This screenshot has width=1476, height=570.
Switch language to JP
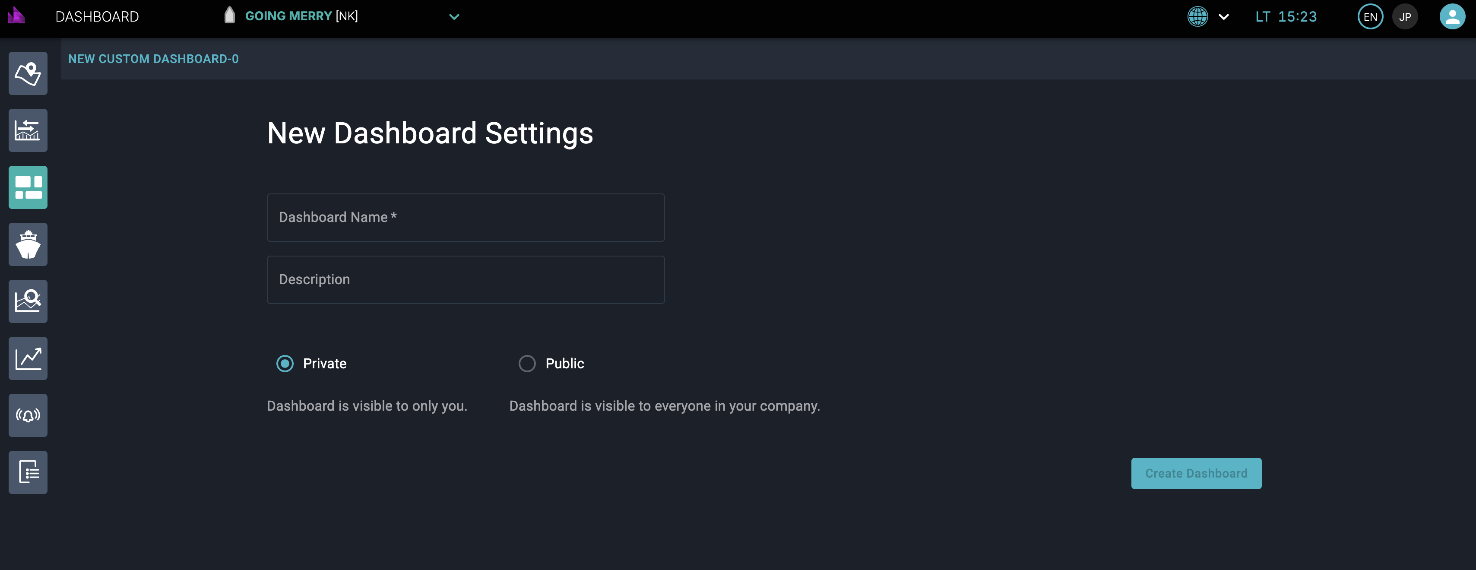point(1405,16)
